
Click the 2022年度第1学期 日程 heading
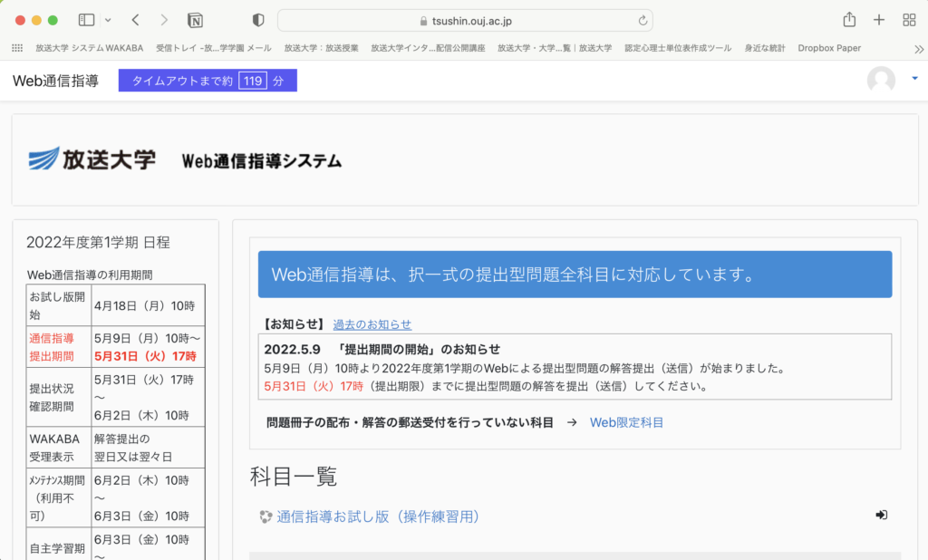tap(98, 242)
